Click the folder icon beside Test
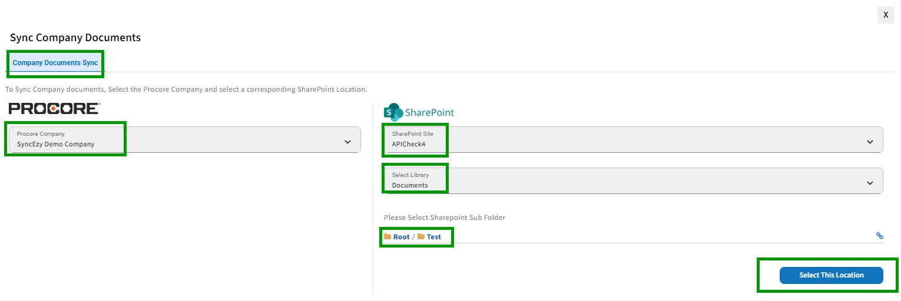Image resolution: width=901 pixels, height=301 pixels. (421, 236)
